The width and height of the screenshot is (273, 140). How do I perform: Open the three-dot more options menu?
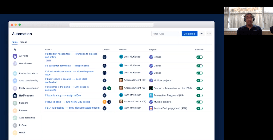click(209, 34)
